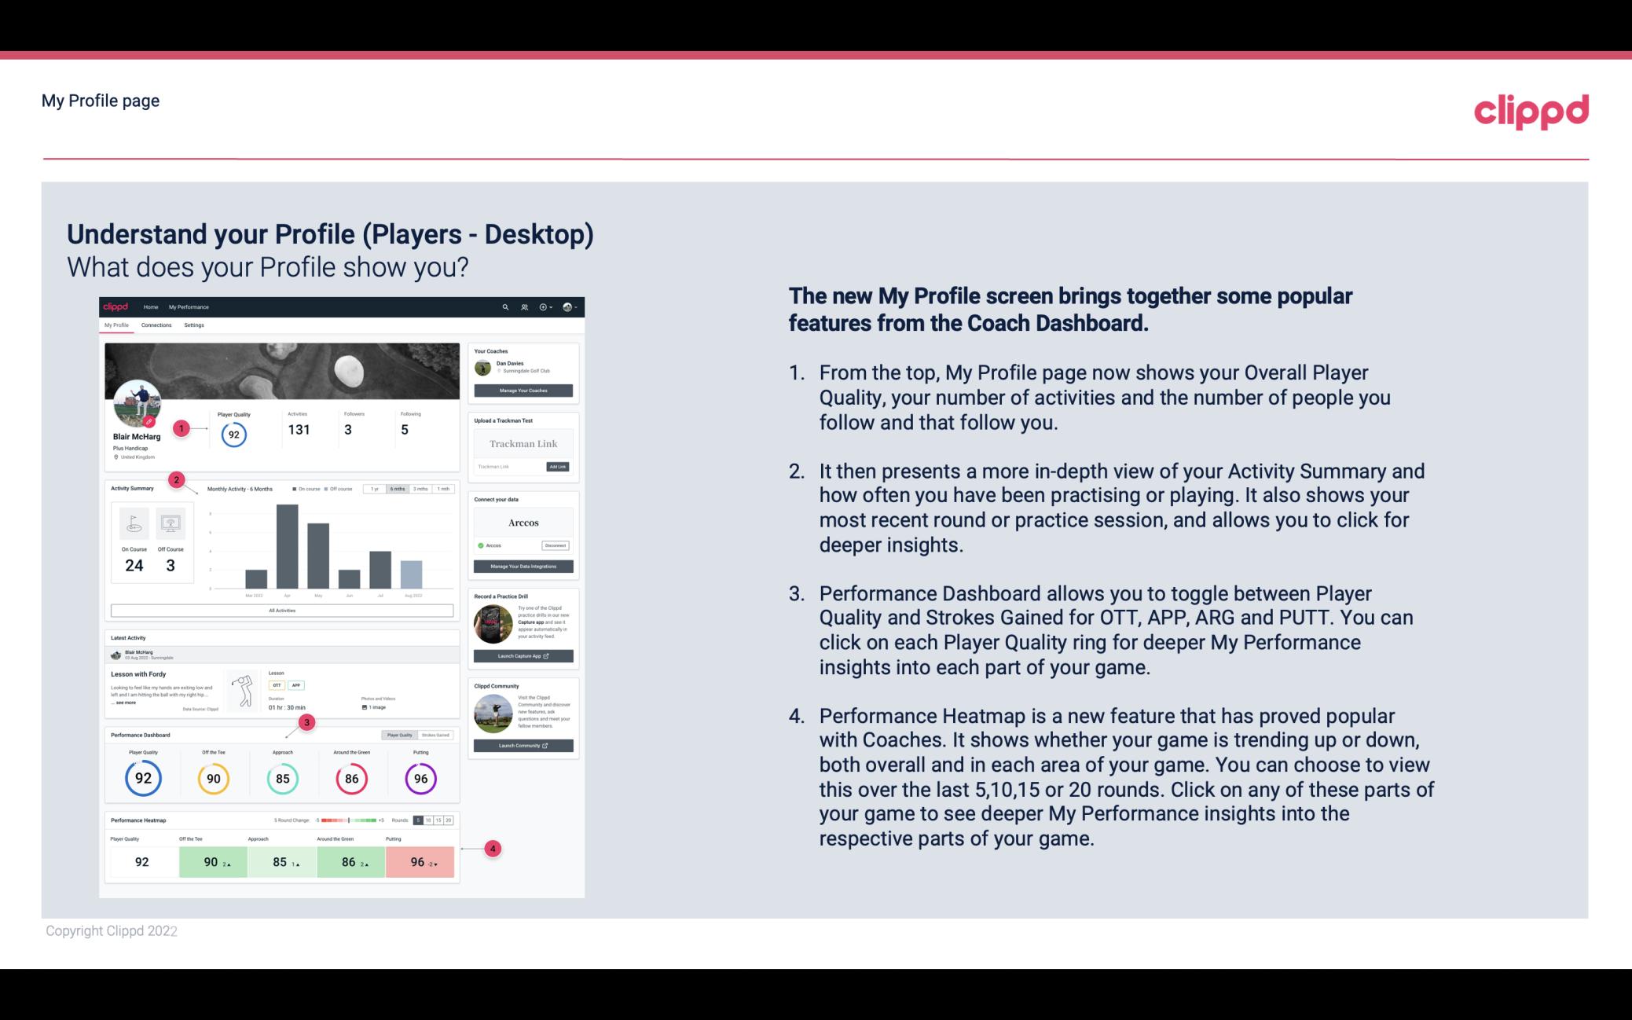The width and height of the screenshot is (1632, 1020).
Task: Click the clippd logo icon top right
Action: click(x=1531, y=109)
